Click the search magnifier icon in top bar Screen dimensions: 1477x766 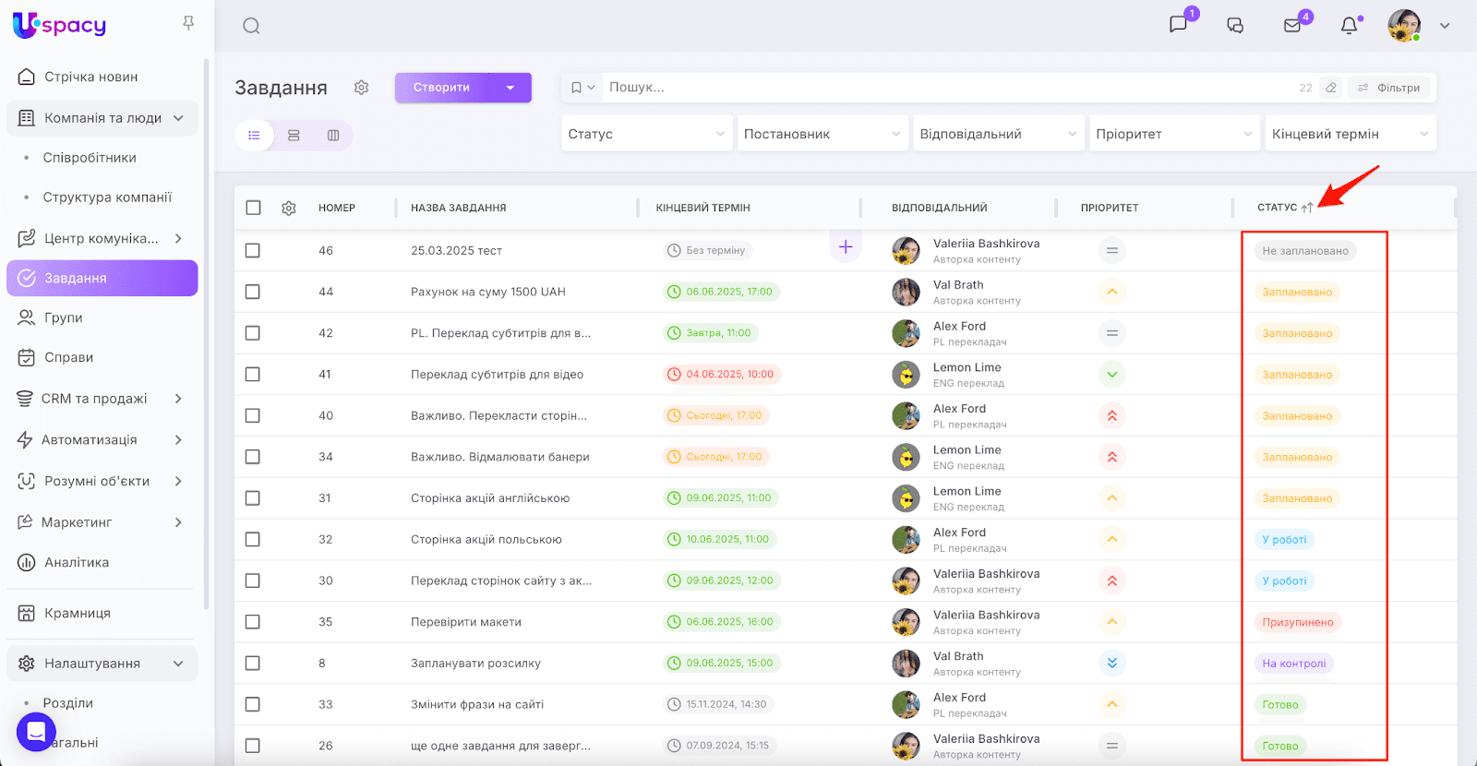(x=251, y=26)
